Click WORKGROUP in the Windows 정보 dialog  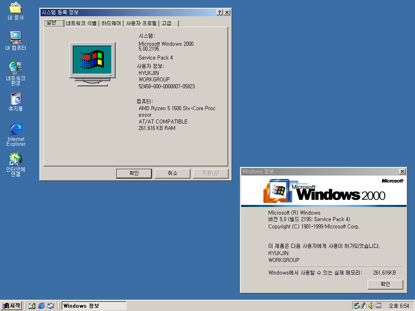[x=284, y=260]
